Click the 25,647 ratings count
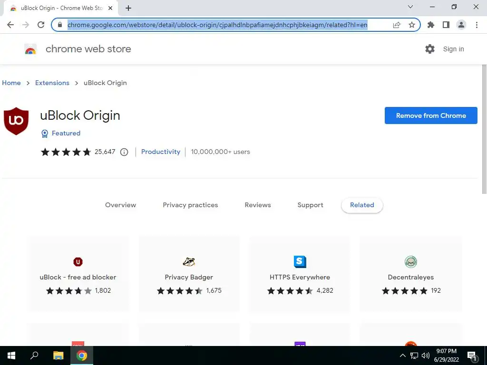 point(105,152)
